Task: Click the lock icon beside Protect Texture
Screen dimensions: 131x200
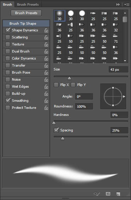Action: tap(46, 108)
